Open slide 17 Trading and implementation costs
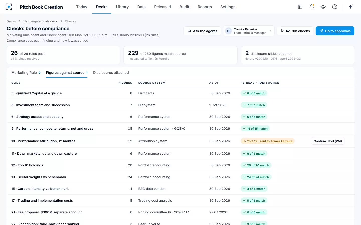This screenshot has height=225, width=361. (x=180, y=201)
